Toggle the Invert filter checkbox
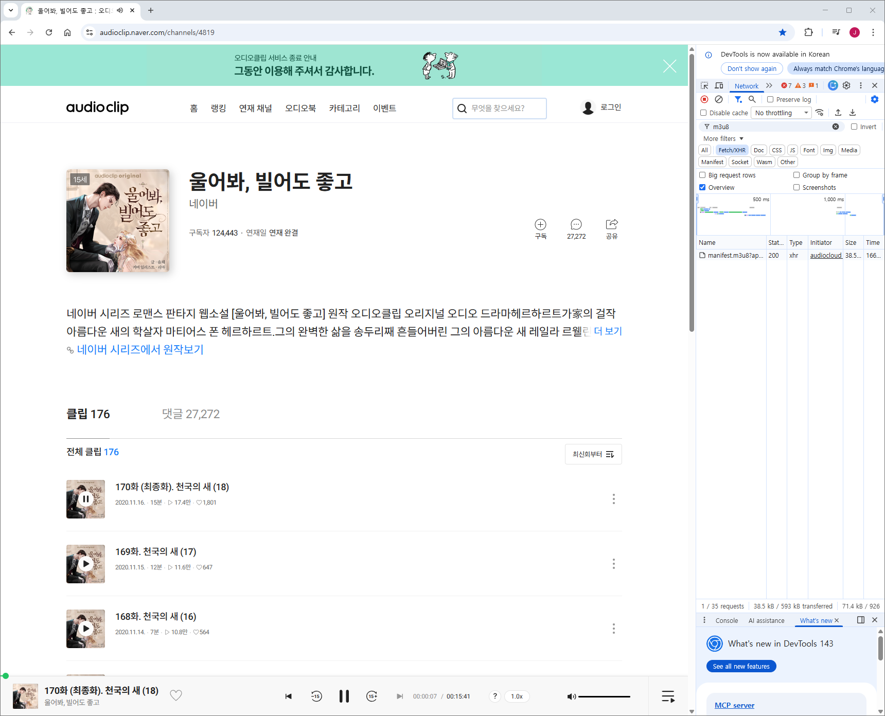This screenshot has width=885, height=716. [854, 127]
